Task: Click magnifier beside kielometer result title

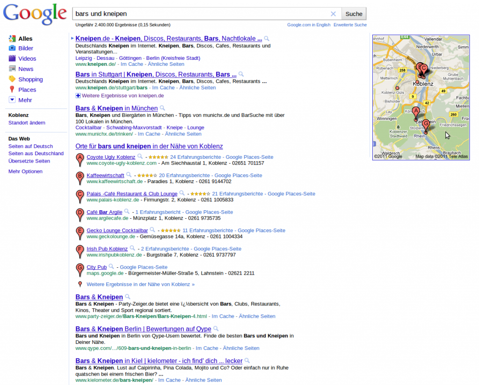Action: (x=247, y=361)
